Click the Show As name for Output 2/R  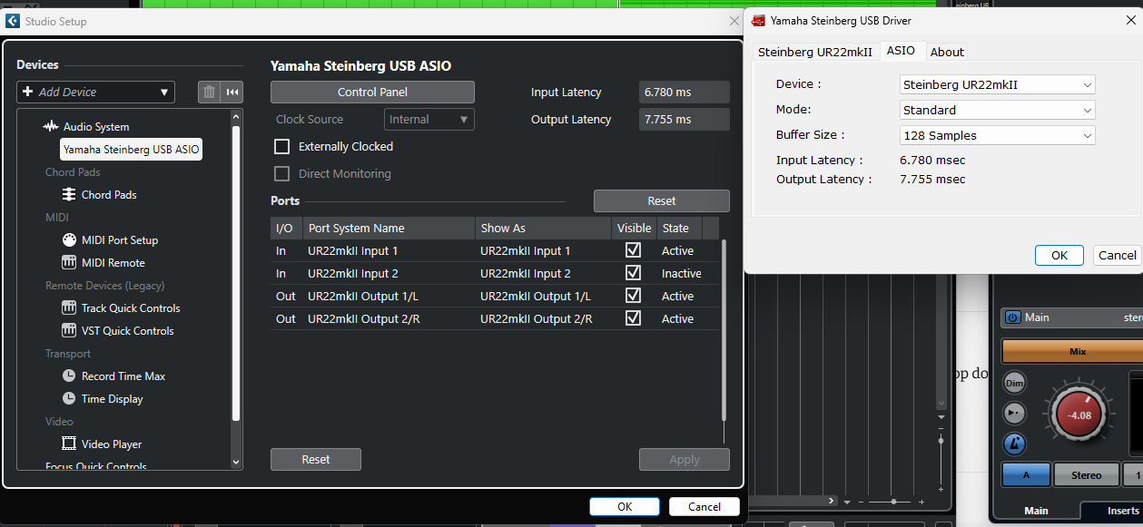coord(537,319)
